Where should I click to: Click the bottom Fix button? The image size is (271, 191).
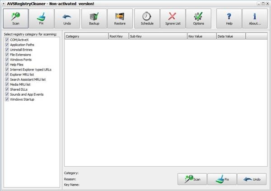(222, 179)
